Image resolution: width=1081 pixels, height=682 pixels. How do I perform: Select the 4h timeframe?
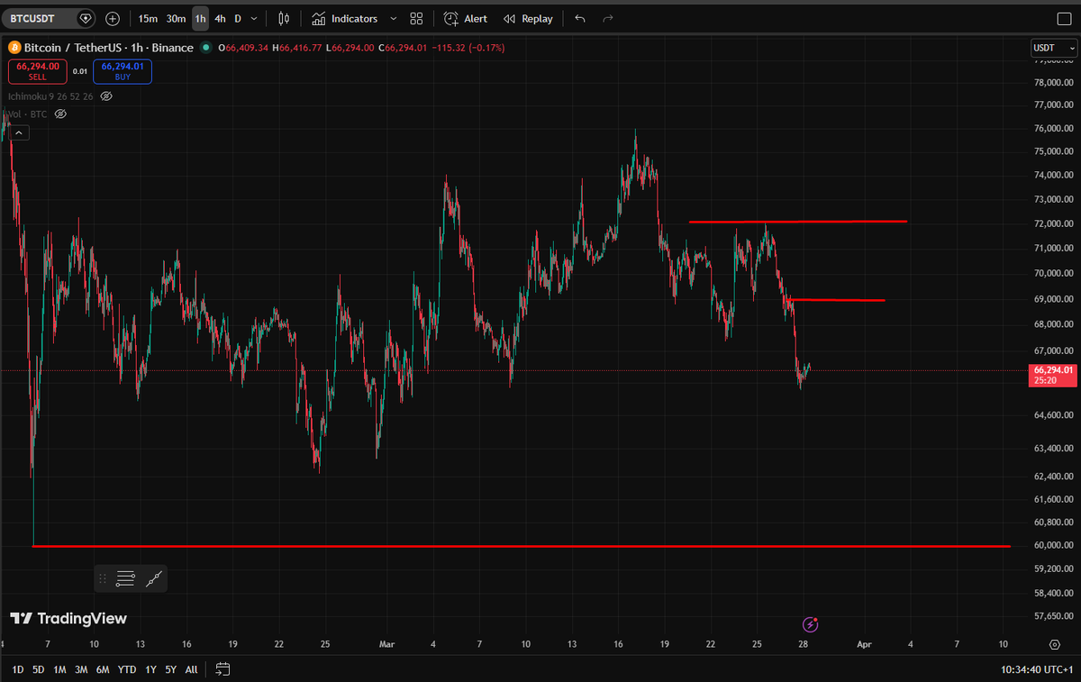pos(220,18)
